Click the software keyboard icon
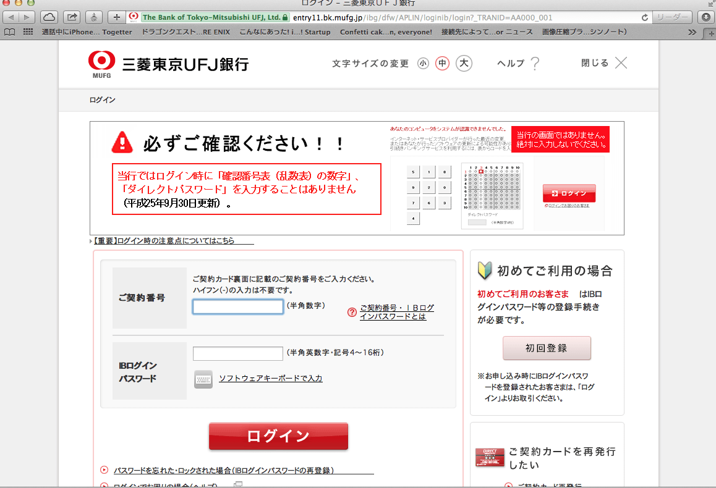This screenshot has height=488, width=716. 203,378
